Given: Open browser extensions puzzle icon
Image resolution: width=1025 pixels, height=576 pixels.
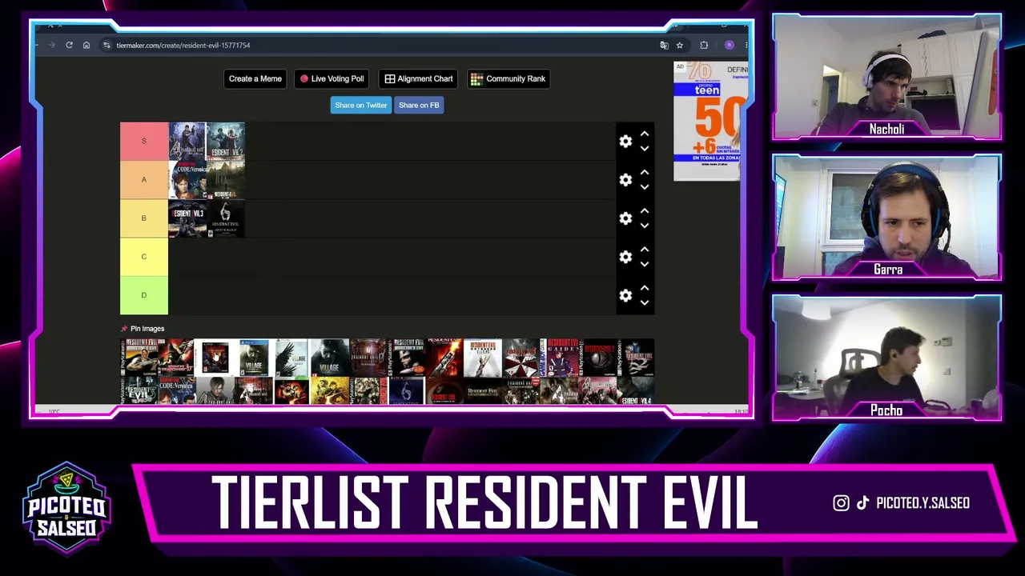Looking at the screenshot, I should (704, 46).
